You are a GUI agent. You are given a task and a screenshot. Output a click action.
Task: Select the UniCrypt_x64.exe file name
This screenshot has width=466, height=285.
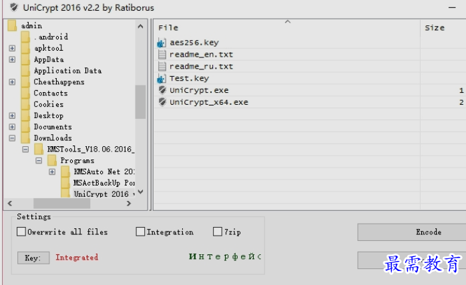pos(209,102)
